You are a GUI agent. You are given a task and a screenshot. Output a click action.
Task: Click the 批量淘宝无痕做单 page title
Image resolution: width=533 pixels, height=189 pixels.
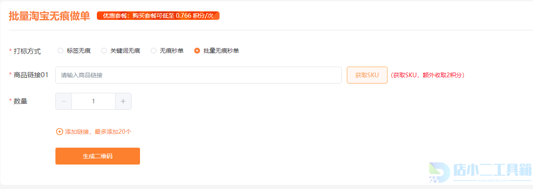49,16
